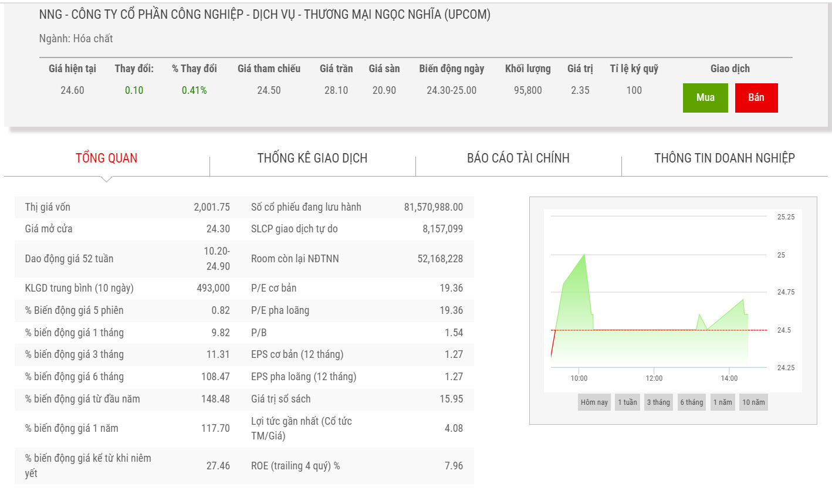Open the Tổng quan tab
Image resolution: width=832 pixels, height=494 pixels.
click(x=106, y=158)
